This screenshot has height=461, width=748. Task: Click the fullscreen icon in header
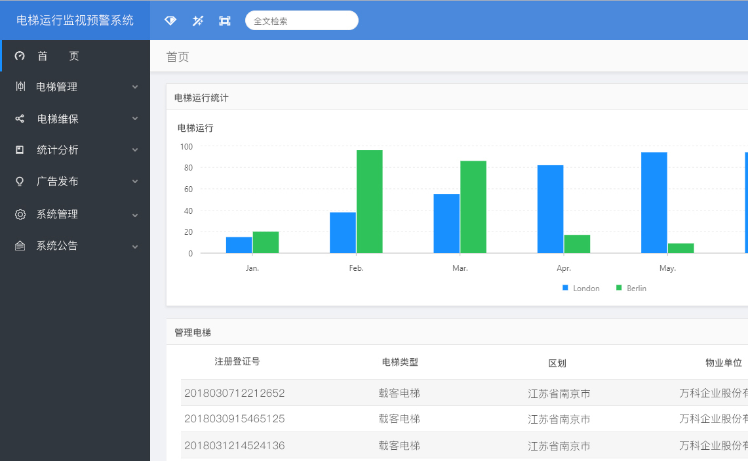point(225,21)
